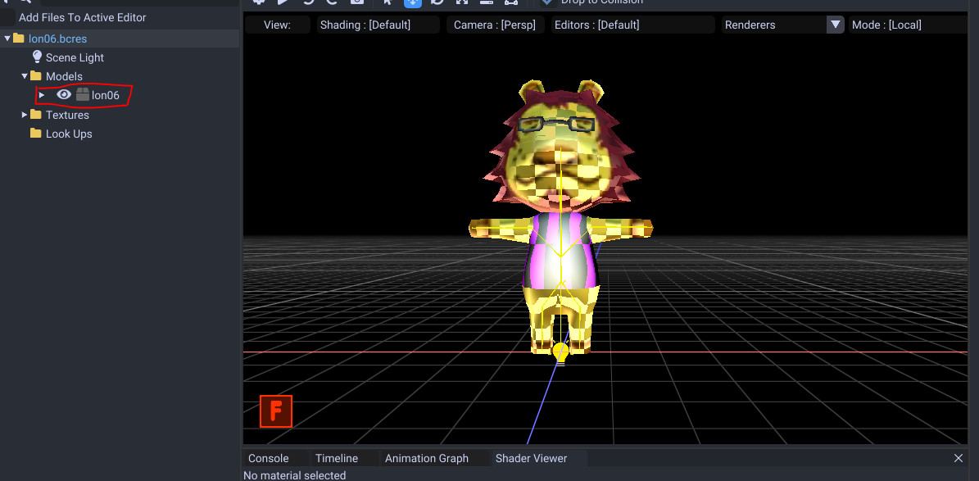Open the Renderers dropdown
The height and width of the screenshot is (481, 979).
(835, 25)
